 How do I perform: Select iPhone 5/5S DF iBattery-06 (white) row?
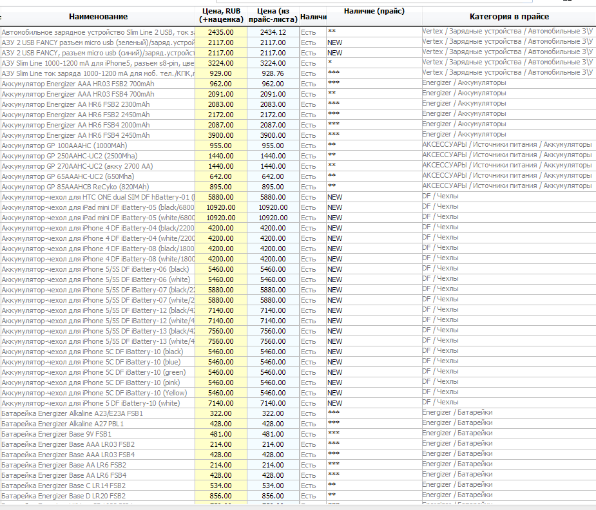coord(98,279)
